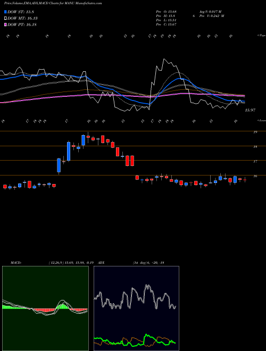Click the chart title mentioning MANU MunafaSutra.com
Screen dimensions: 266x351
coord(53,3)
